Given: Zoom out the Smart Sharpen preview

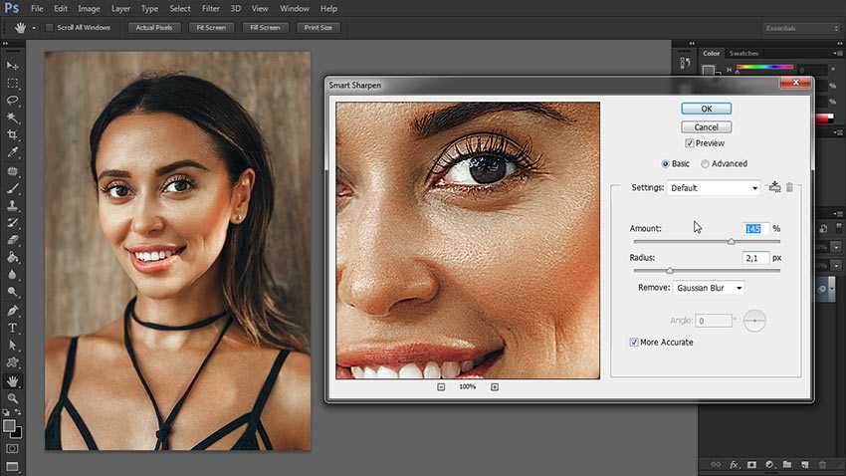Looking at the screenshot, I should coord(441,387).
